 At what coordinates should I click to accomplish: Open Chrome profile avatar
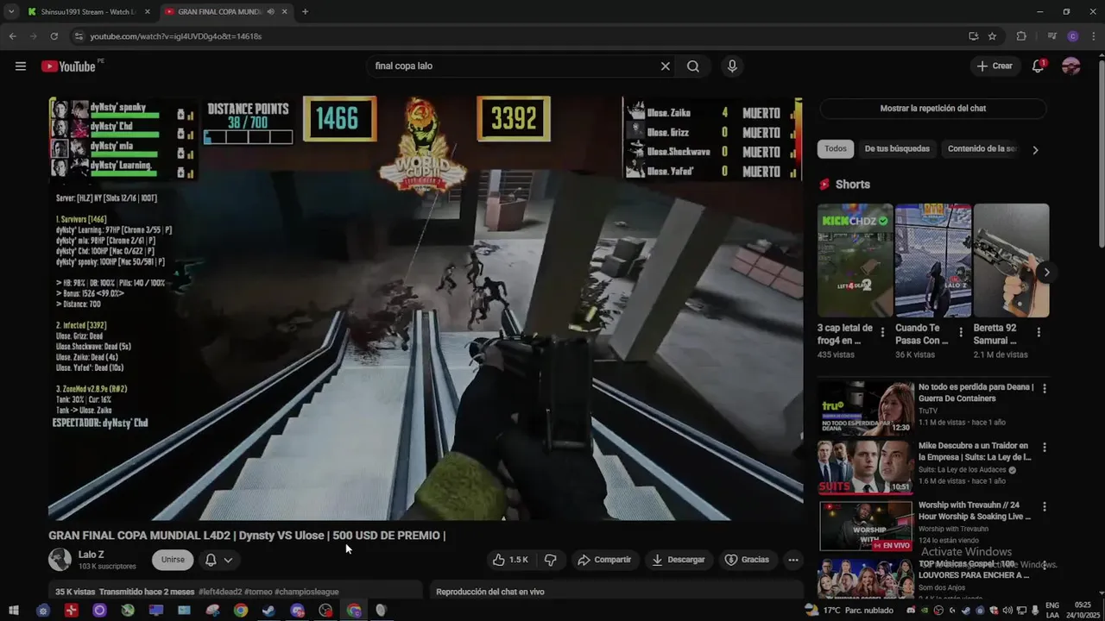click(1073, 36)
